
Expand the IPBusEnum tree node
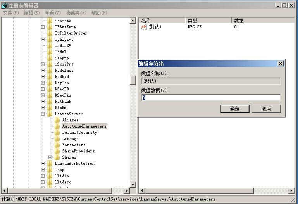click(43, 27)
